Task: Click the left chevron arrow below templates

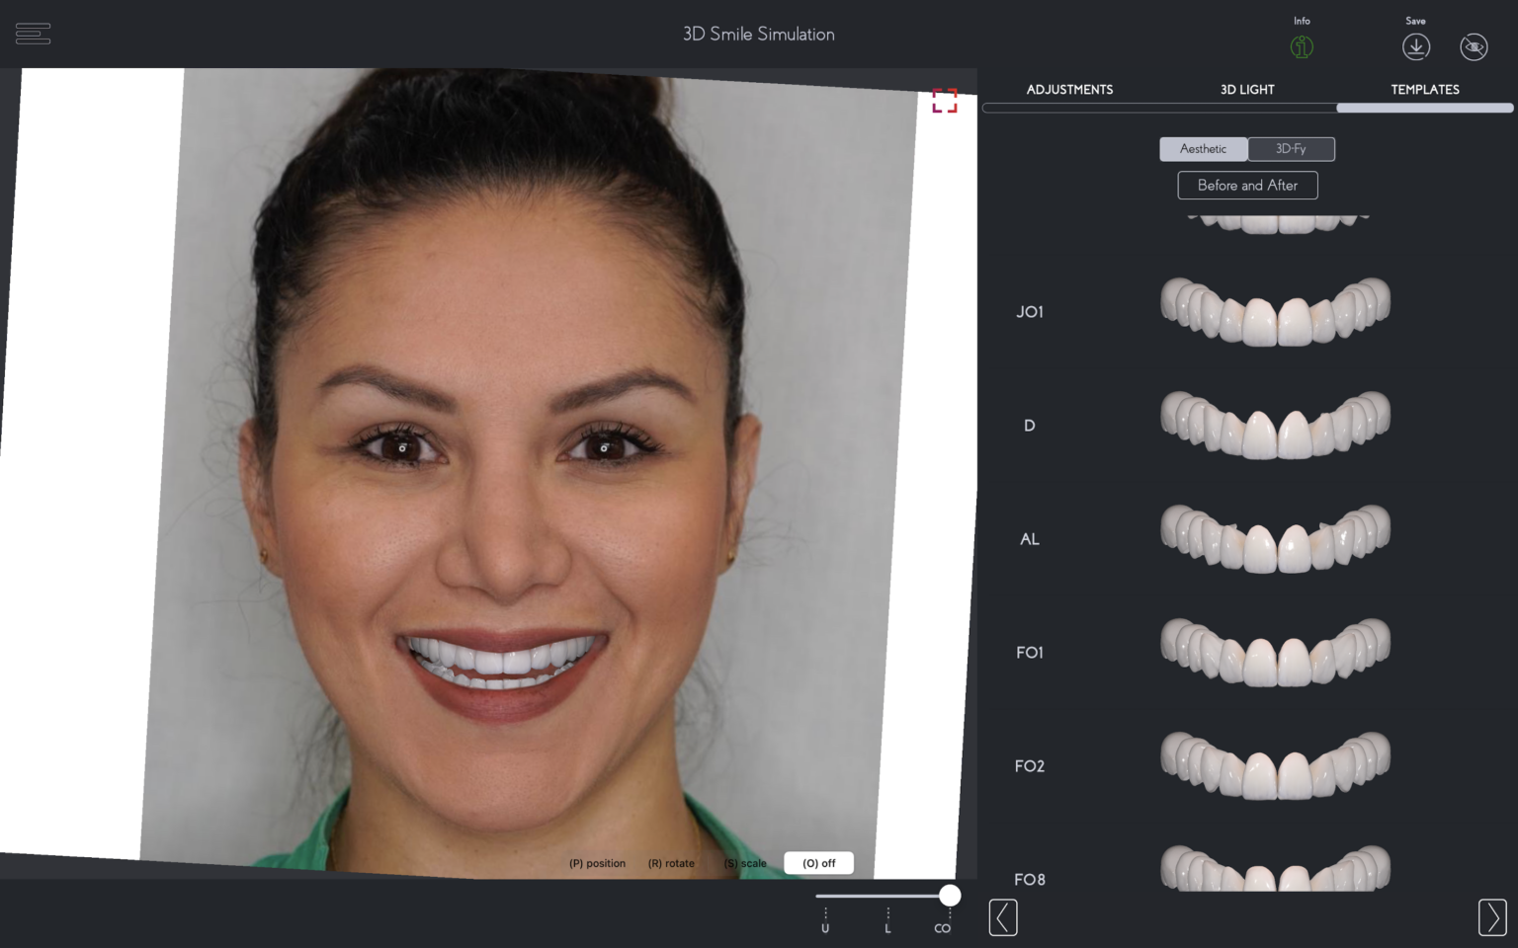Action: click(1003, 916)
